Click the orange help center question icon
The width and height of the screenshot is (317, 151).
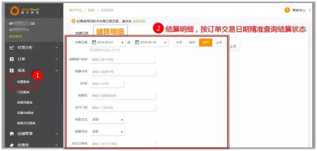pyautogui.click(x=287, y=10)
